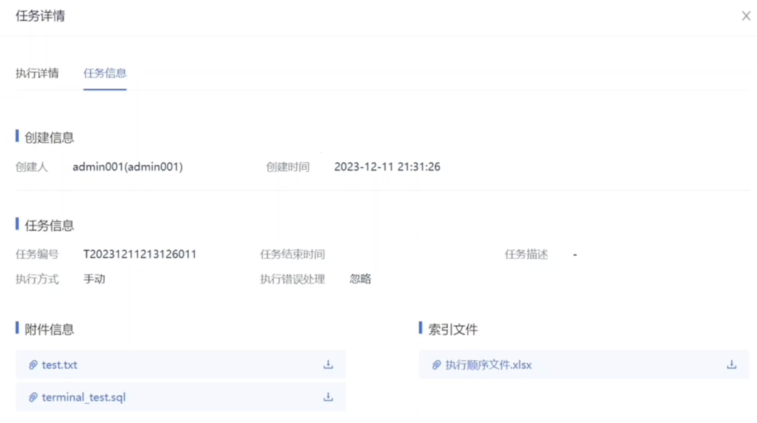Click the 任务详情 dialog title
Screen dimensions: 757x423
(41, 16)
